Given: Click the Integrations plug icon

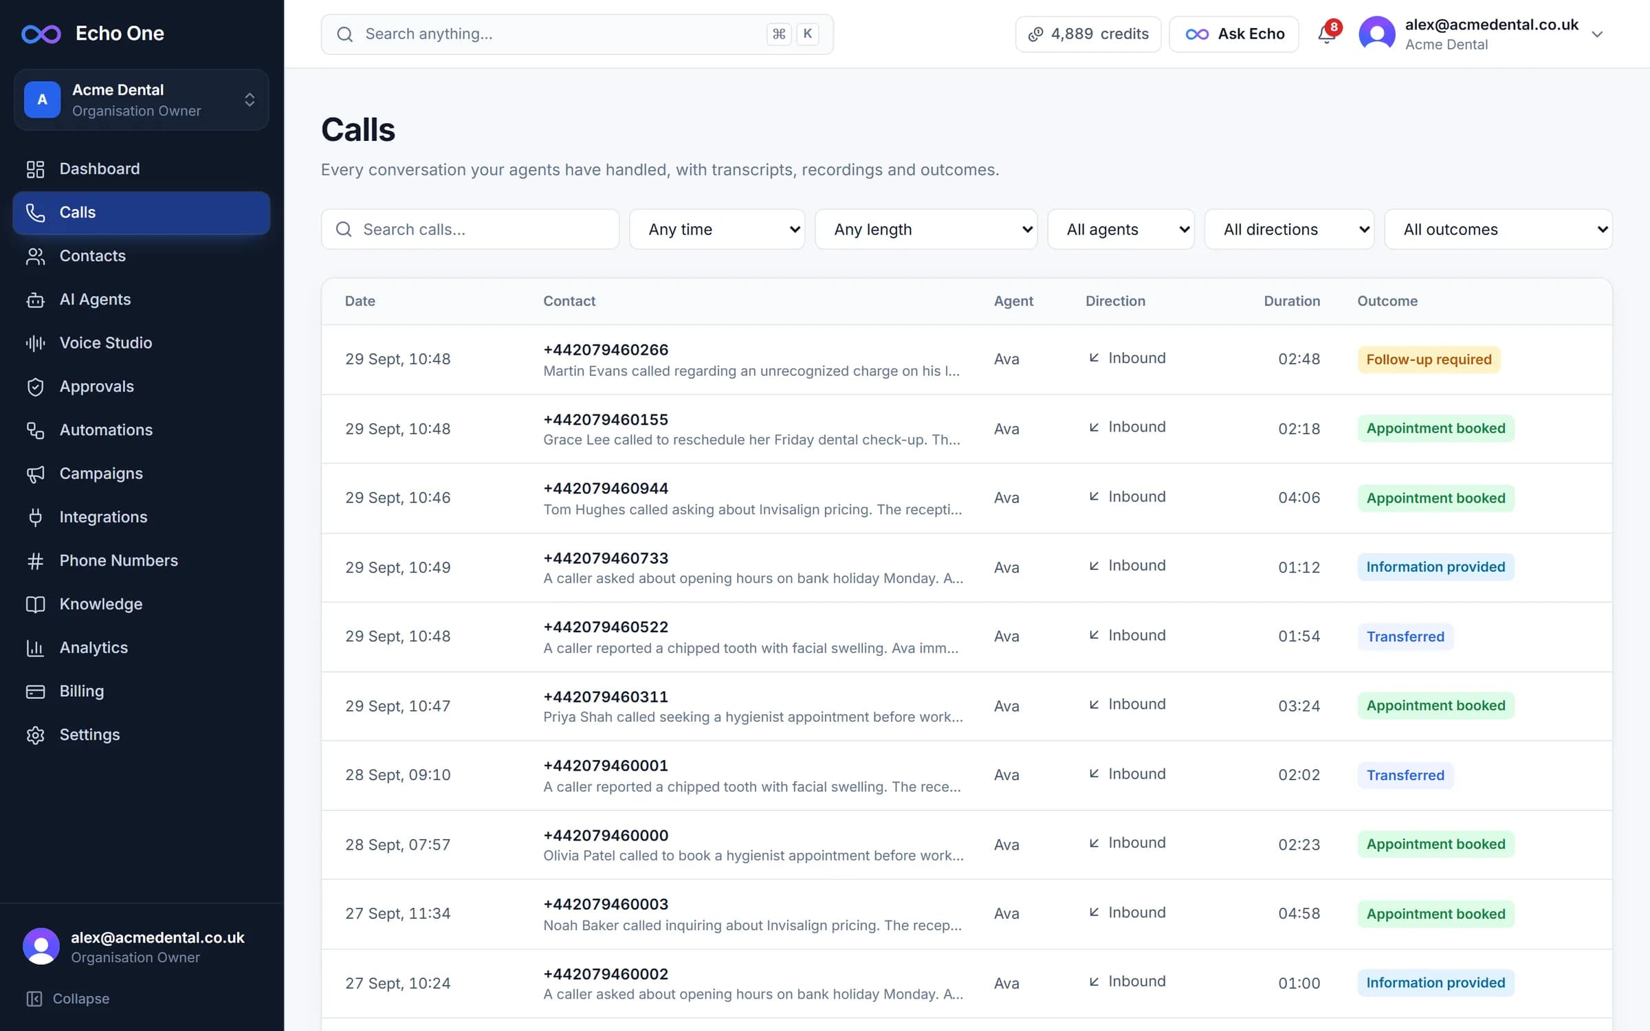Looking at the screenshot, I should 35,517.
